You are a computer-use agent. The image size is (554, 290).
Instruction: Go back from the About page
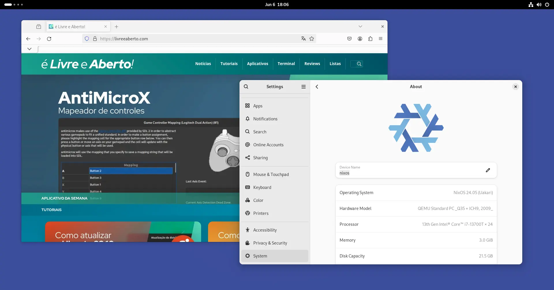[x=317, y=87]
